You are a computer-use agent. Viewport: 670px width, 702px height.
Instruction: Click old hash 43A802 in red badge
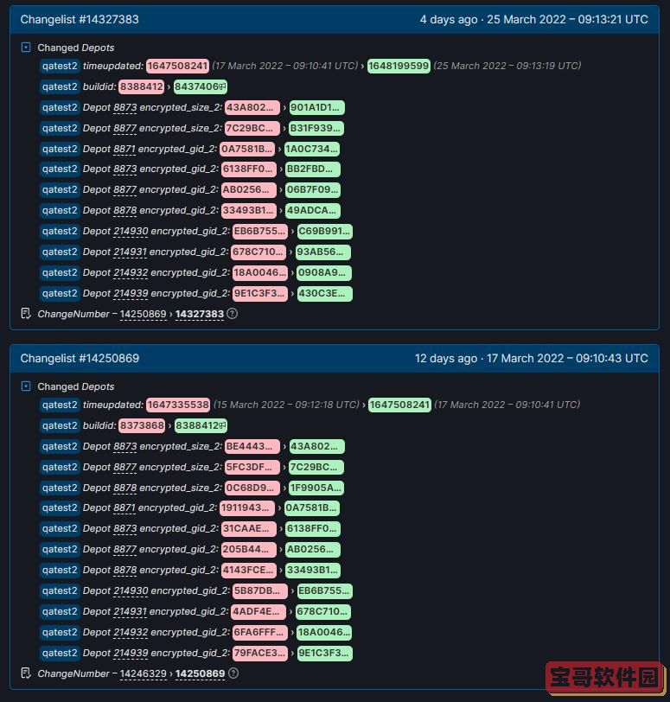(252, 107)
